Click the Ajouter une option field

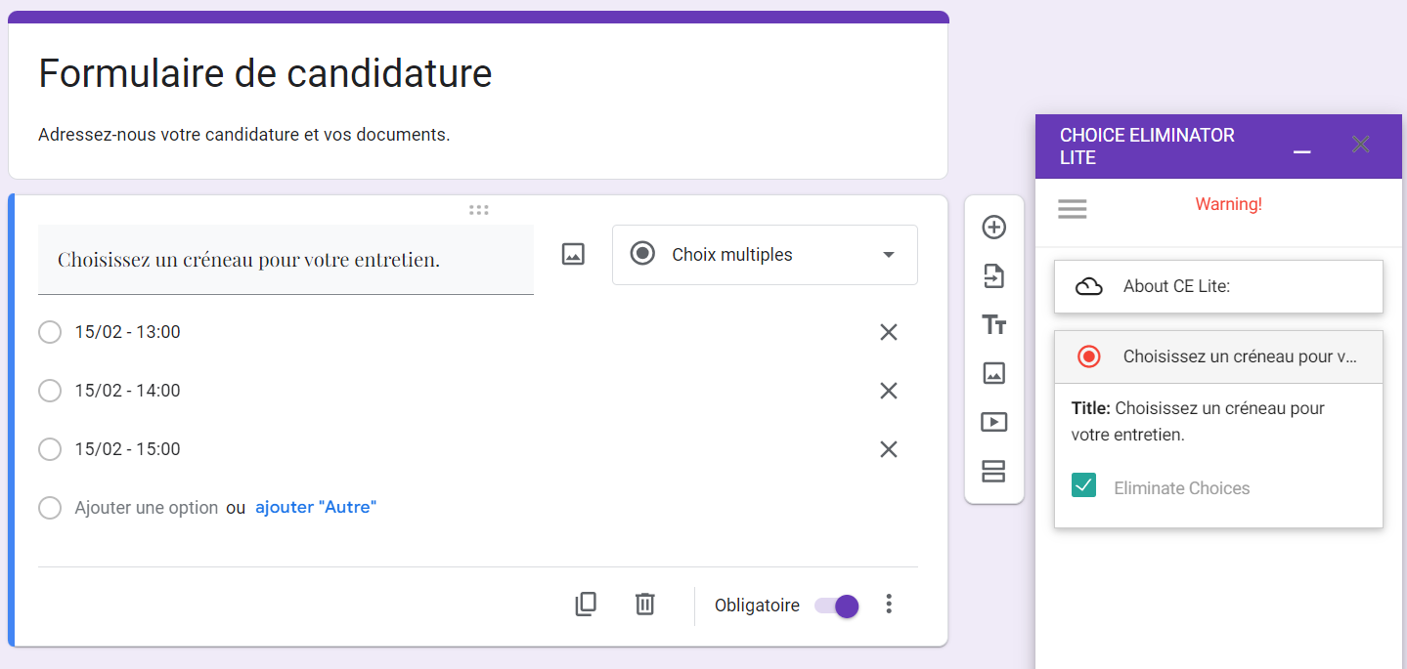coord(147,508)
